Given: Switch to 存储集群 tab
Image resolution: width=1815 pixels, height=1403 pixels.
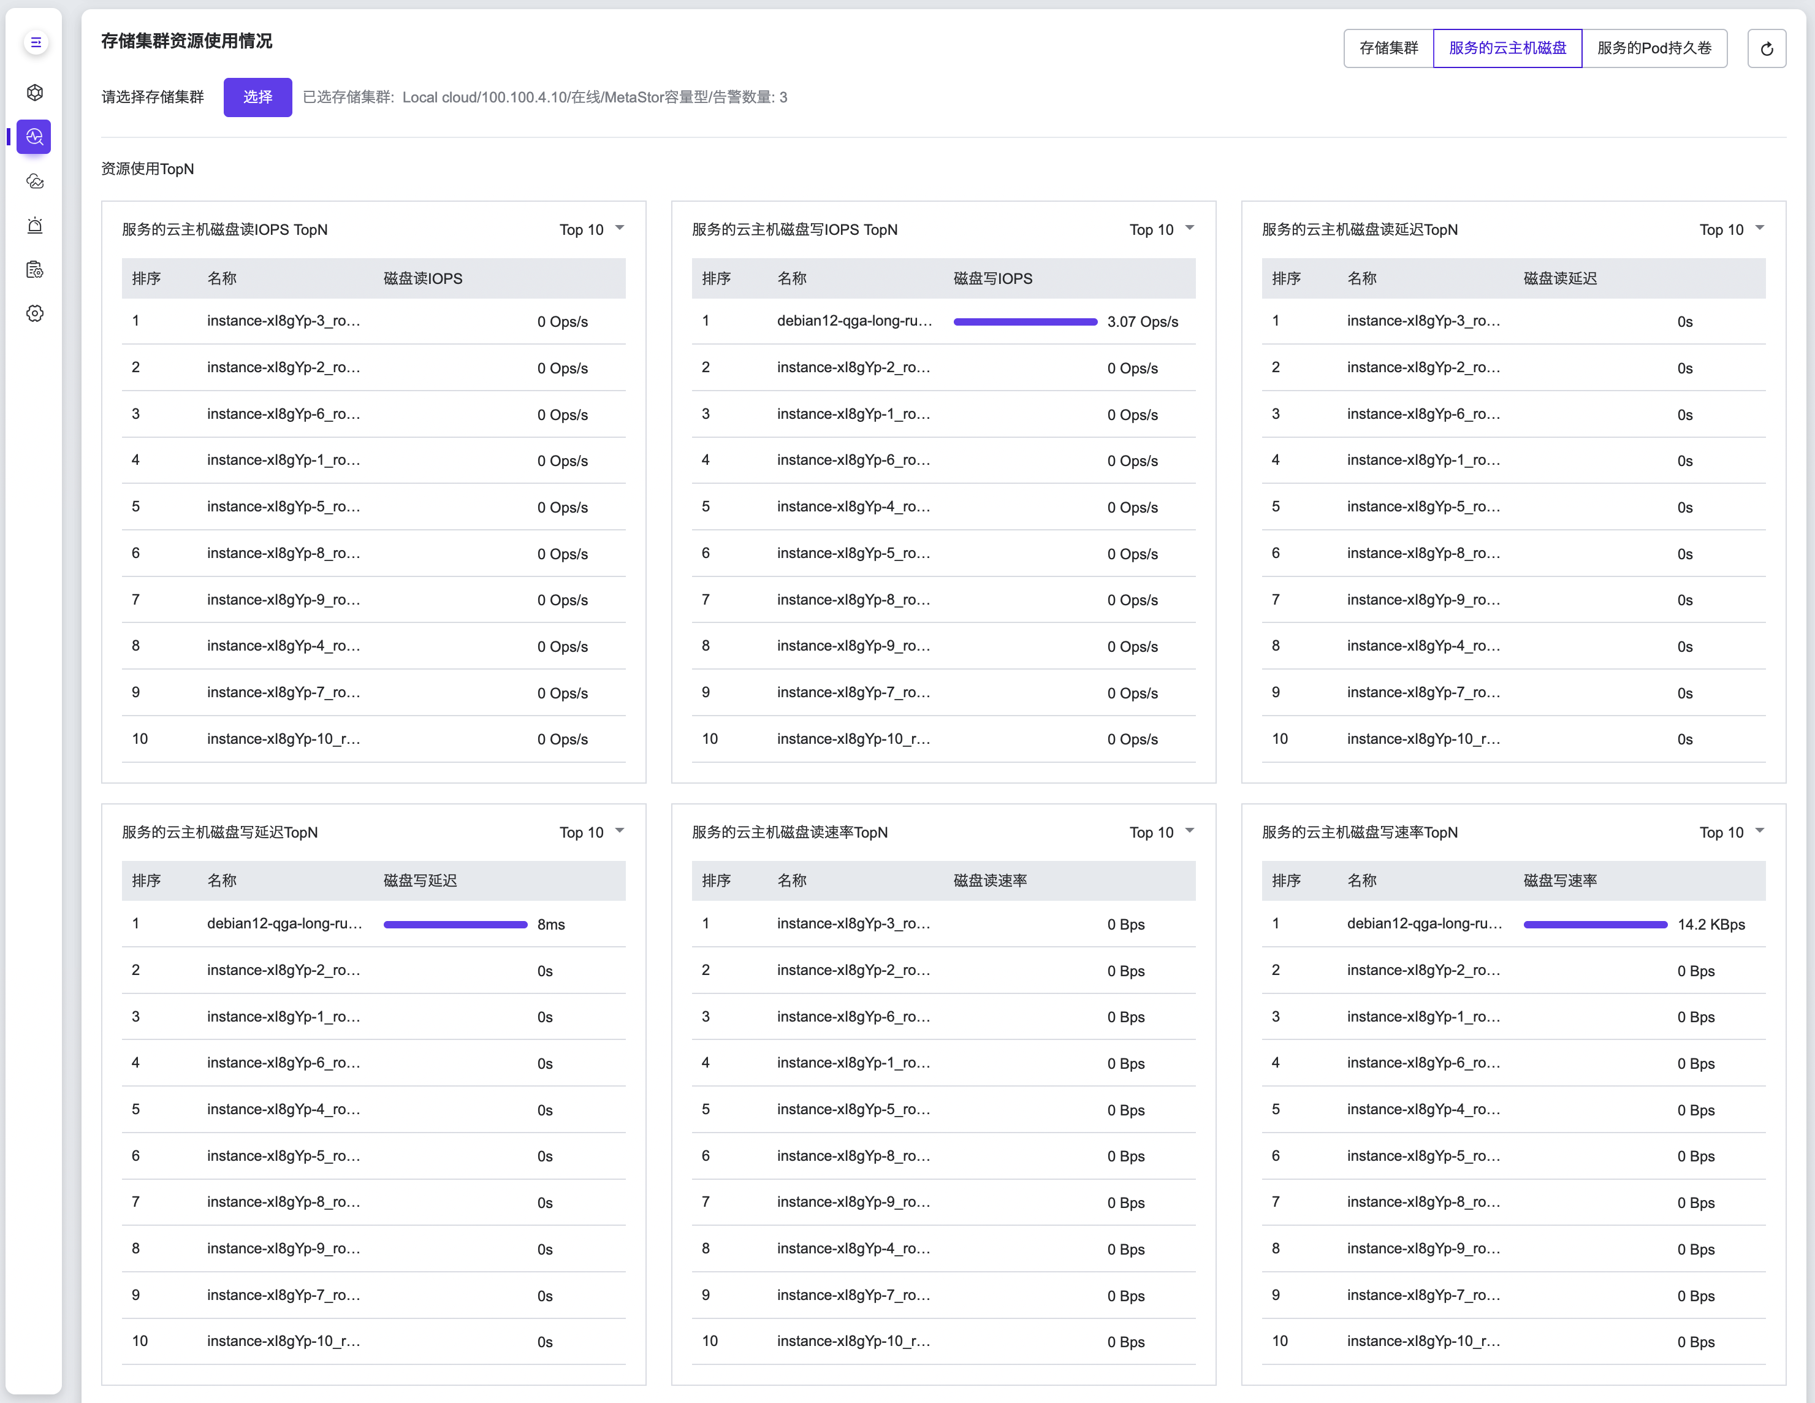Looking at the screenshot, I should [1388, 48].
